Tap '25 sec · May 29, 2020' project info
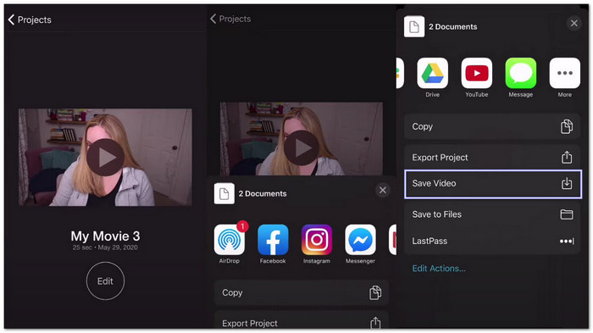This screenshot has width=593, height=333. coord(105,247)
